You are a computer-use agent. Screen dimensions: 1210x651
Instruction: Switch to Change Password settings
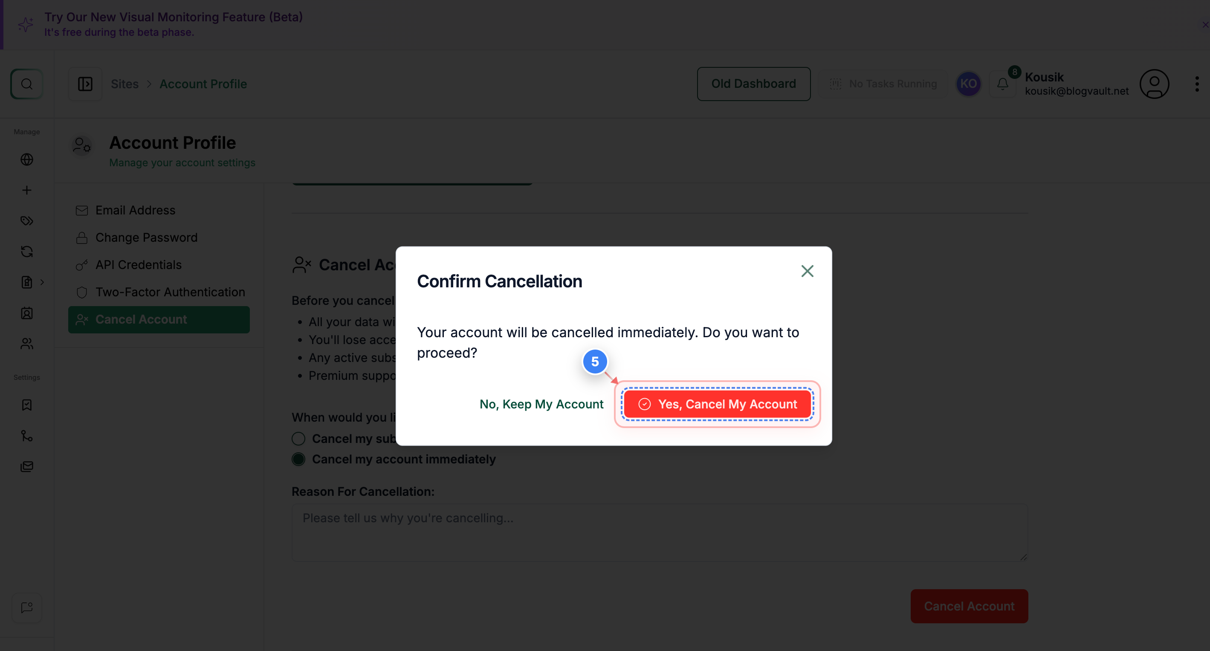coord(146,237)
